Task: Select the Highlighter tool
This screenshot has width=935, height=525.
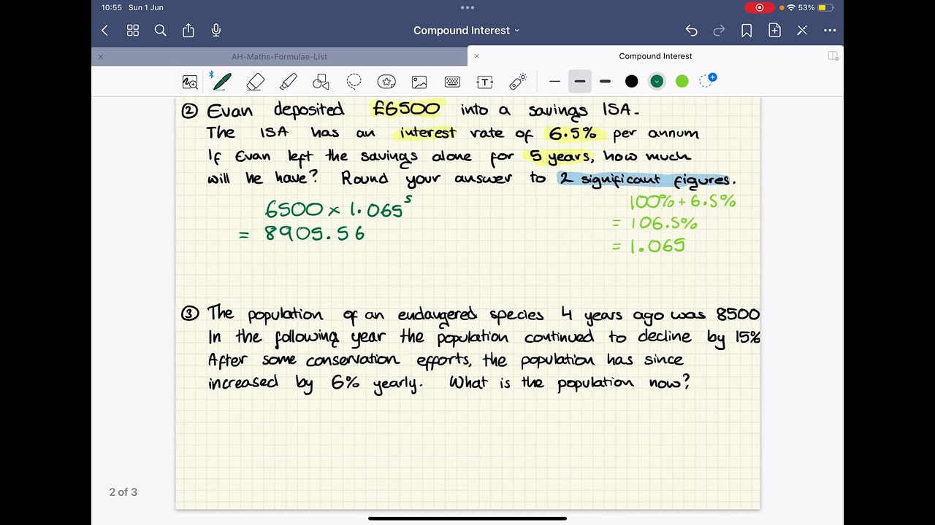Action: tap(289, 82)
